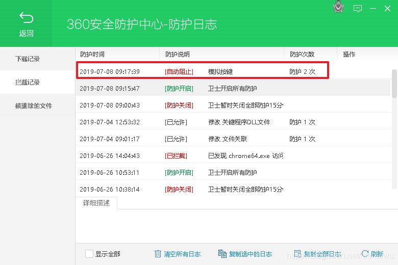Screen dimensions: 398x265
Task: Click [防护开启] in the 10:53:11 row
Action: 179,173
